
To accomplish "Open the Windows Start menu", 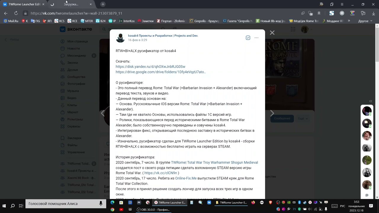I will (x=4, y=206).
